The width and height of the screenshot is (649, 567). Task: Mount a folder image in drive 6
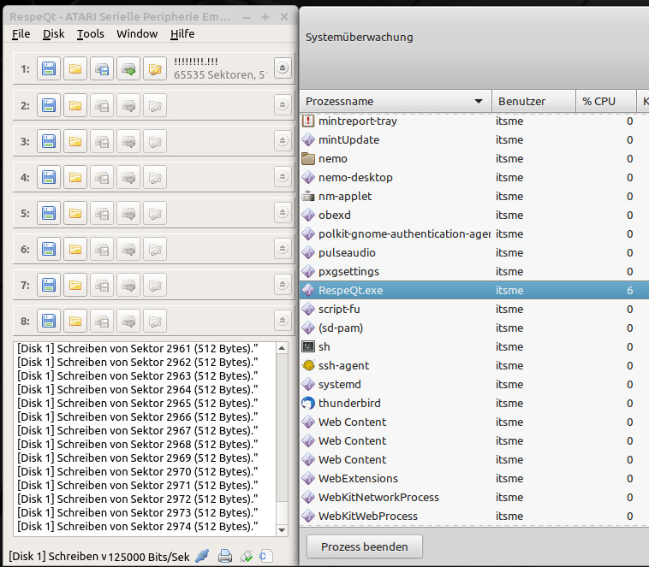click(75, 250)
